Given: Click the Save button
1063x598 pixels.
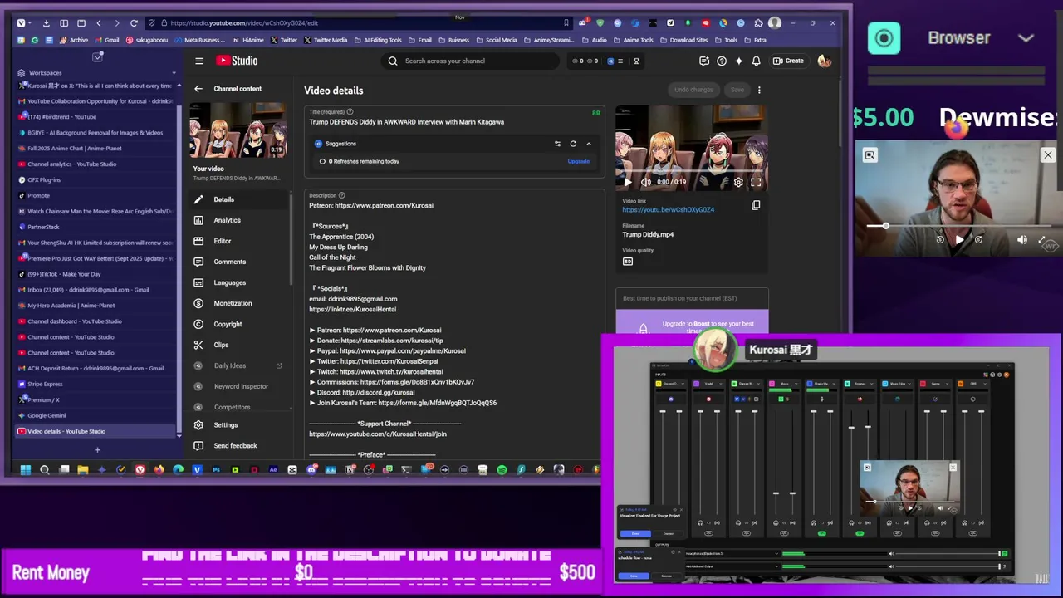Looking at the screenshot, I should coord(737,90).
